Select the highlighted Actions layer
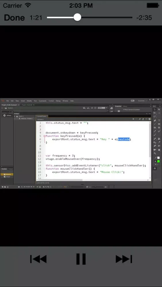 tap(7, 174)
